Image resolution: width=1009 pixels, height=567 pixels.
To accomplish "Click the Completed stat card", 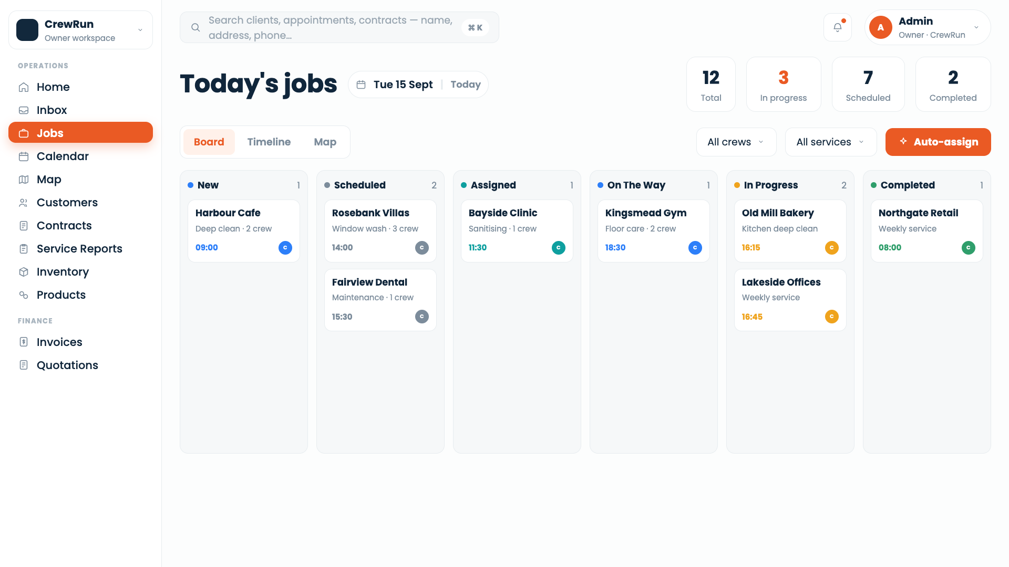I will (953, 85).
